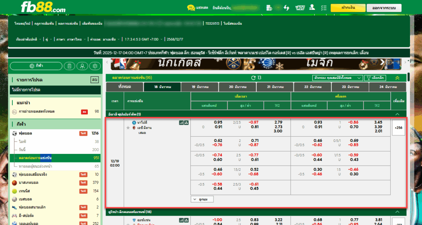
Task: Click the +256 more markets button
Action: [x=399, y=128]
